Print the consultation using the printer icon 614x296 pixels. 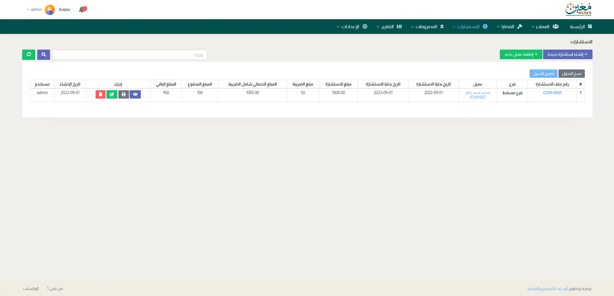pyautogui.click(x=124, y=94)
